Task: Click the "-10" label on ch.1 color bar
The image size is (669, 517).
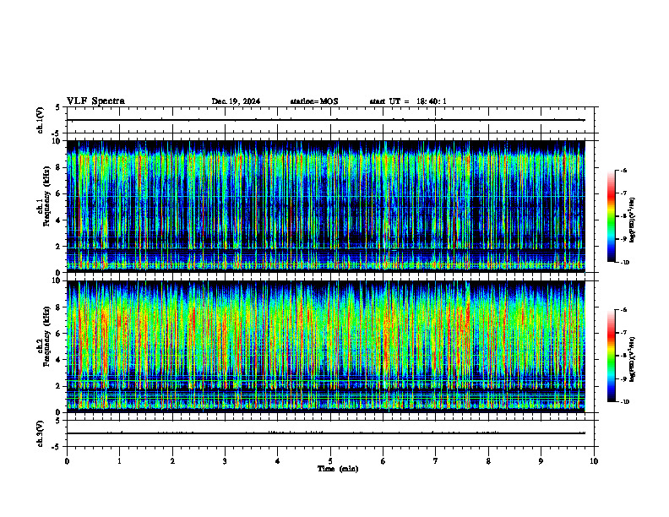Action: [x=624, y=263]
